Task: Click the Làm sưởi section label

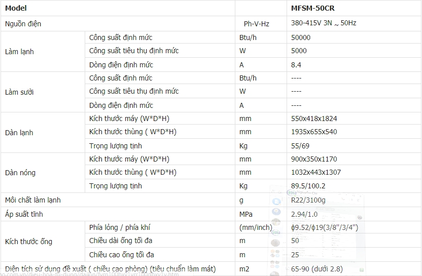Action: tap(20, 92)
